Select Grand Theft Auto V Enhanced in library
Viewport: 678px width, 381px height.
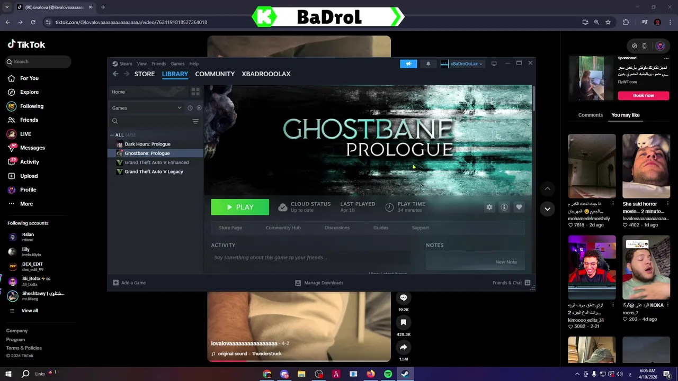(156, 162)
